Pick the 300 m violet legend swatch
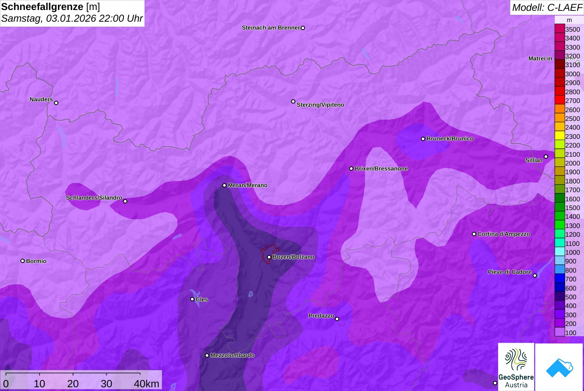This screenshot has width=584, height=391. pyautogui.click(x=559, y=314)
